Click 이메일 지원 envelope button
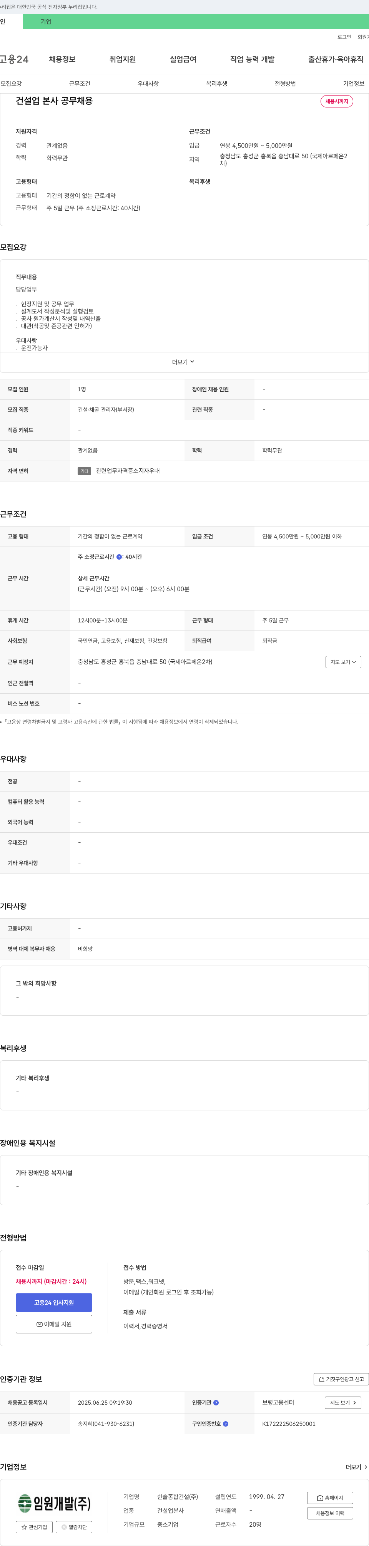The image size is (369, 1546). coord(54,1324)
